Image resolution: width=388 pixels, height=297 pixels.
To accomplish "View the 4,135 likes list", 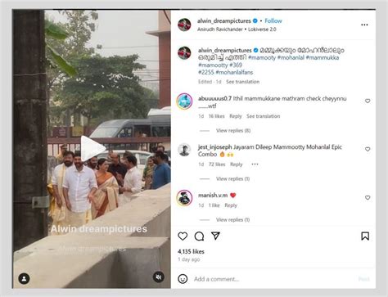I will click(x=191, y=251).
